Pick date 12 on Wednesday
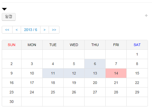This screenshot has height=109, width=152. click(x=74, y=73)
